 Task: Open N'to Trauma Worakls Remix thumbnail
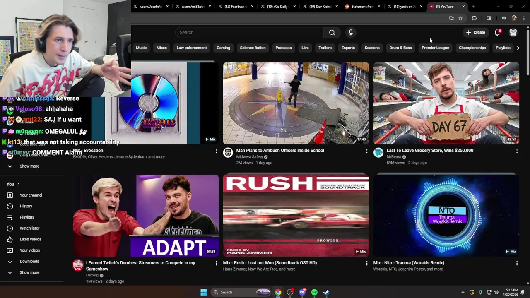pyautogui.click(x=446, y=215)
